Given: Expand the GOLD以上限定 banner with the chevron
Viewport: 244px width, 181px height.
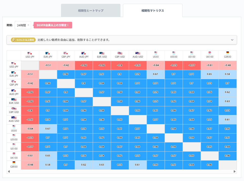Looking at the screenshot, I should [x=232, y=40].
